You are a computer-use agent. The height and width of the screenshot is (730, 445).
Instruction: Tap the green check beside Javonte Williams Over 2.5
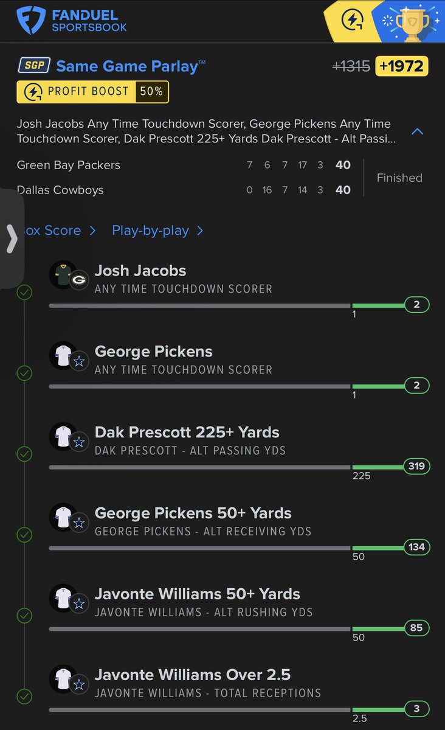point(24,696)
